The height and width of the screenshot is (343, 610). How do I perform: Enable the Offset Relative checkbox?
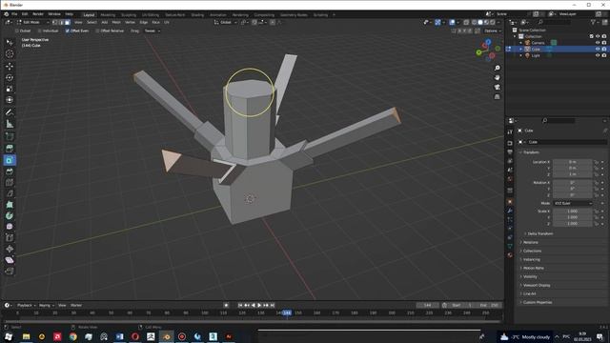pos(97,30)
